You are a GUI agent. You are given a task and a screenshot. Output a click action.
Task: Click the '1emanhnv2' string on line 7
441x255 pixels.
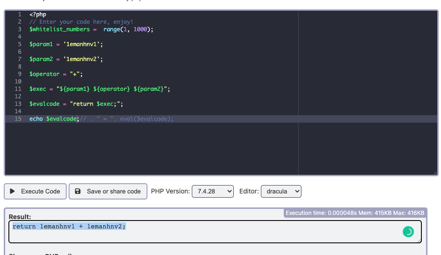pyautogui.click(x=81, y=59)
